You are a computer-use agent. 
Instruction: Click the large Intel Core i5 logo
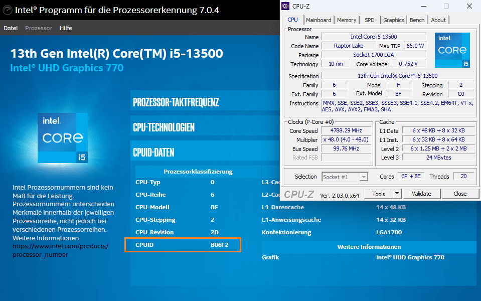coord(63,138)
